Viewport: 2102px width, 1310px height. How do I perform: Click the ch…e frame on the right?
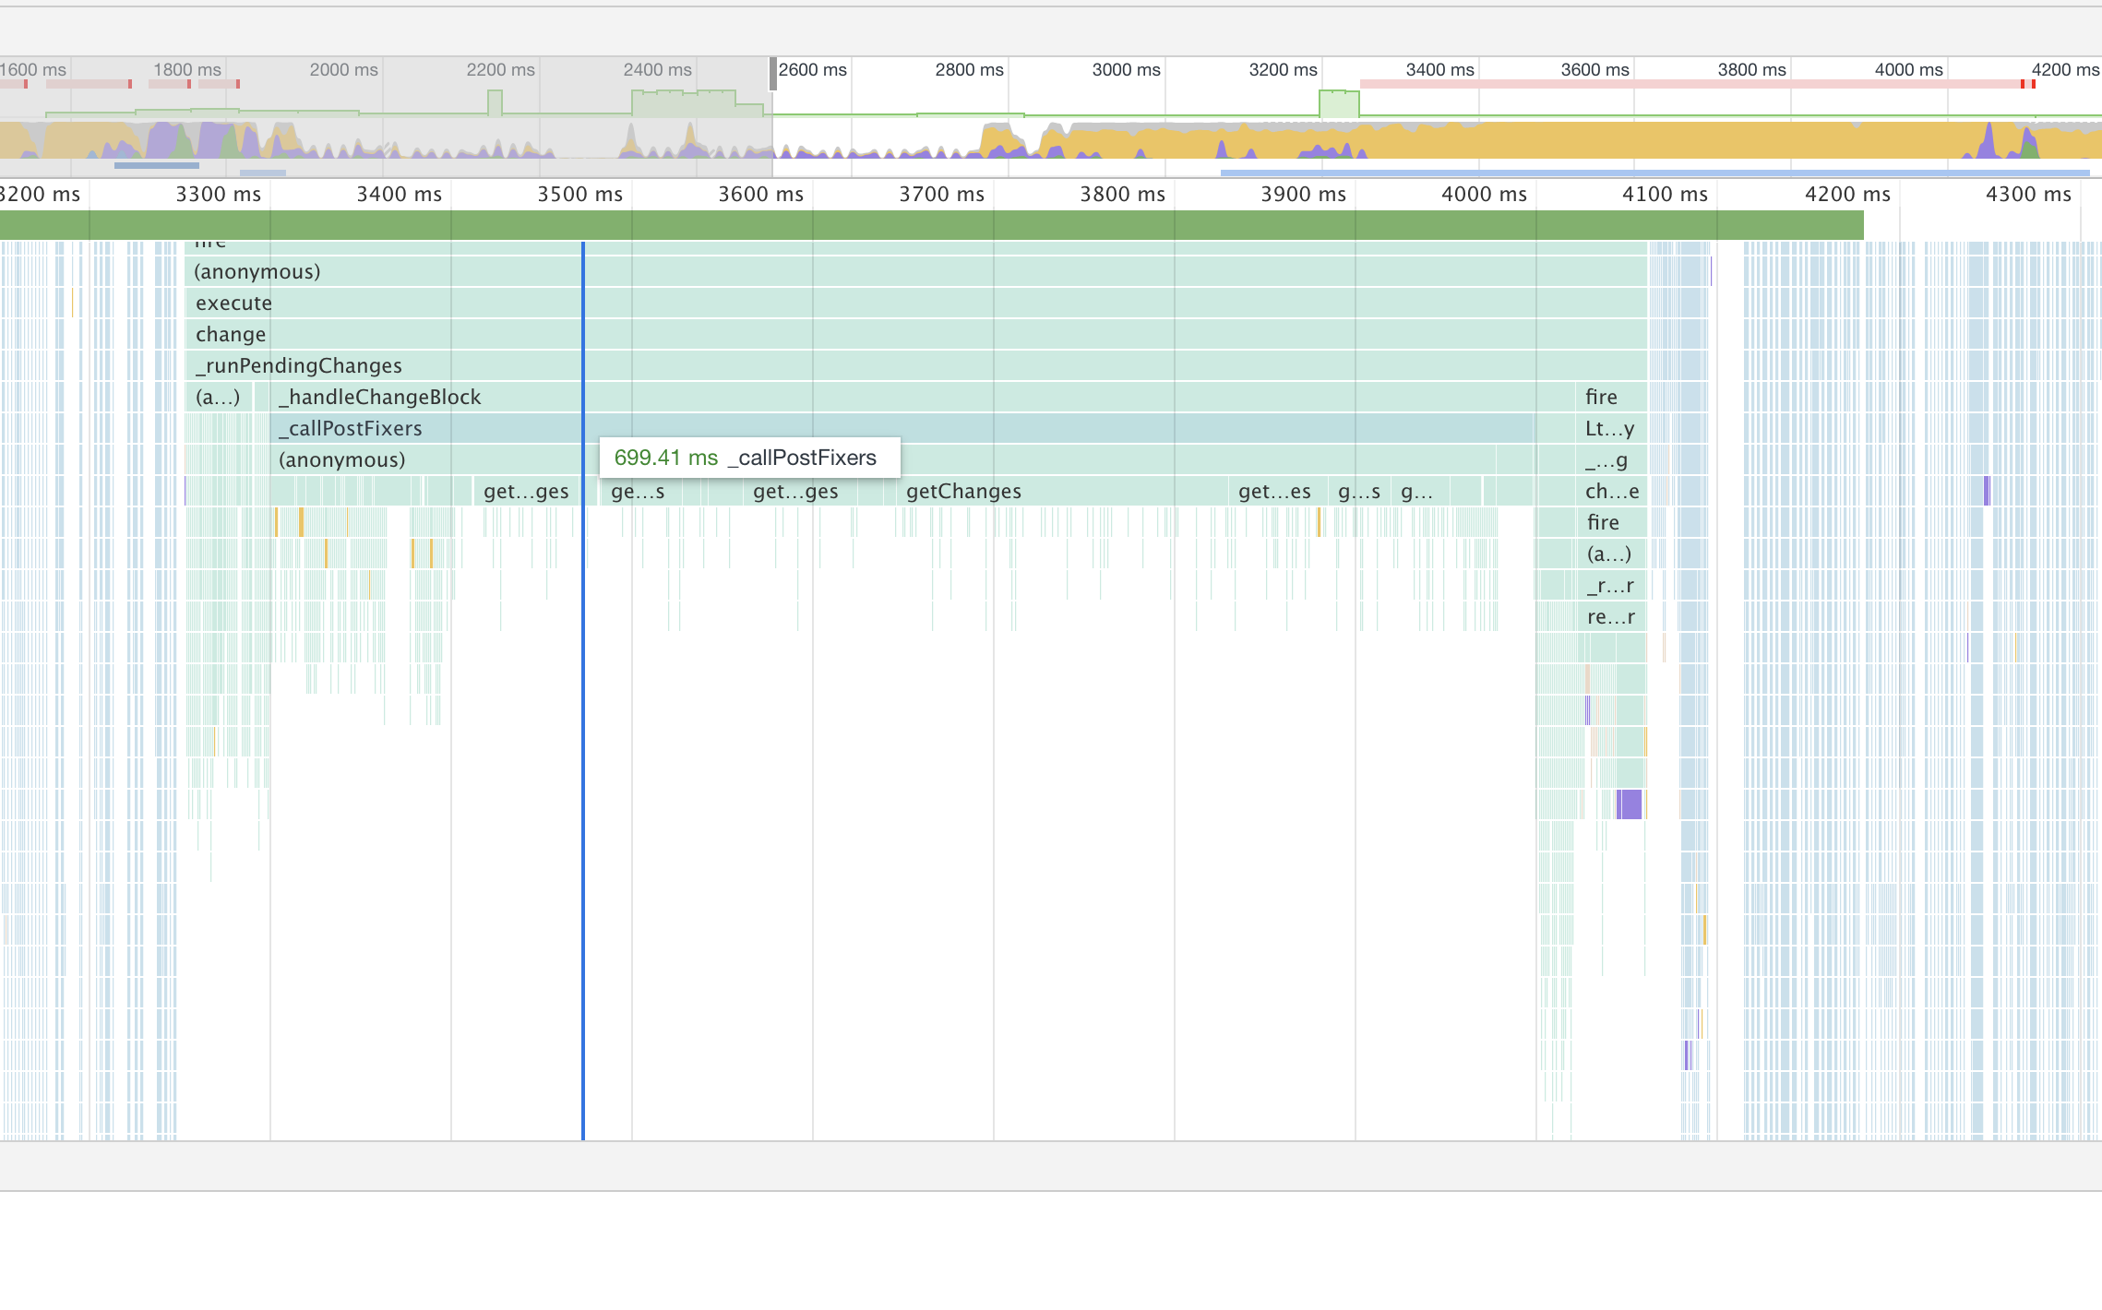(x=1611, y=491)
